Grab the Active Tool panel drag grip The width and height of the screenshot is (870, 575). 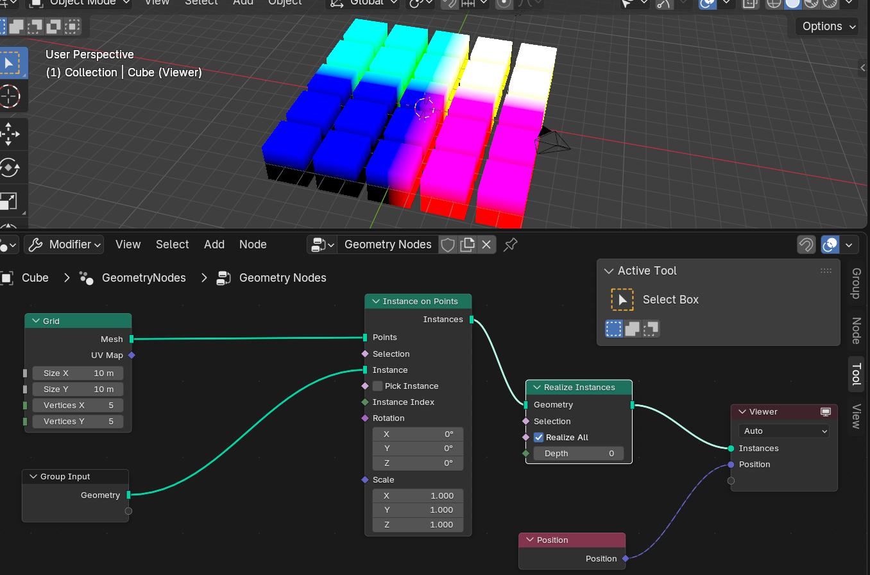coord(826,271)
